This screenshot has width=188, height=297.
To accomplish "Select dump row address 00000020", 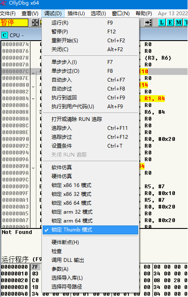I will coord(14,280).
